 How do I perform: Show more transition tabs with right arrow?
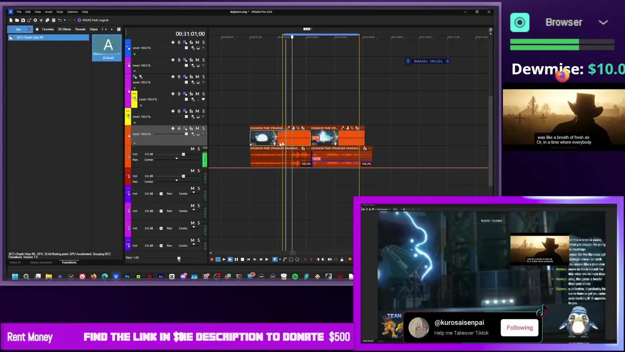(112, 29)
